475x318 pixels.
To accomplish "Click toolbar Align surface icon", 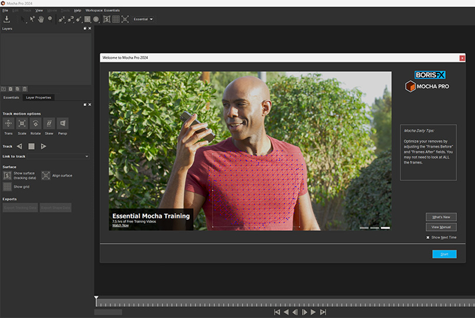I will pyautogui.click(x=125, y=19).
